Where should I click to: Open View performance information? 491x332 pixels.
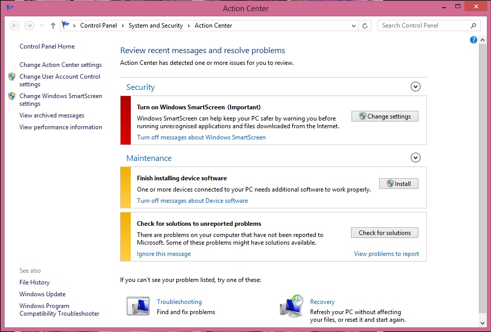click(61, 127)
